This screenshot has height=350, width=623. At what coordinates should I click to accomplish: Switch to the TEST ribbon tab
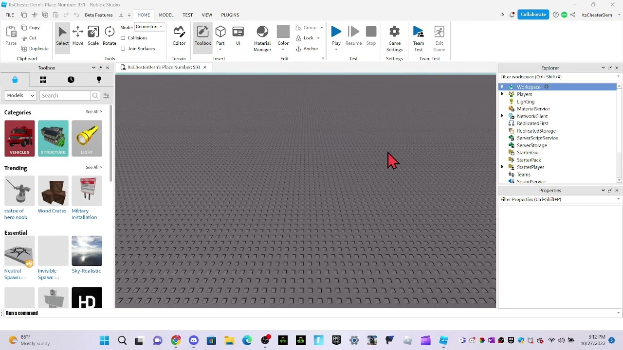coord(187,15)
